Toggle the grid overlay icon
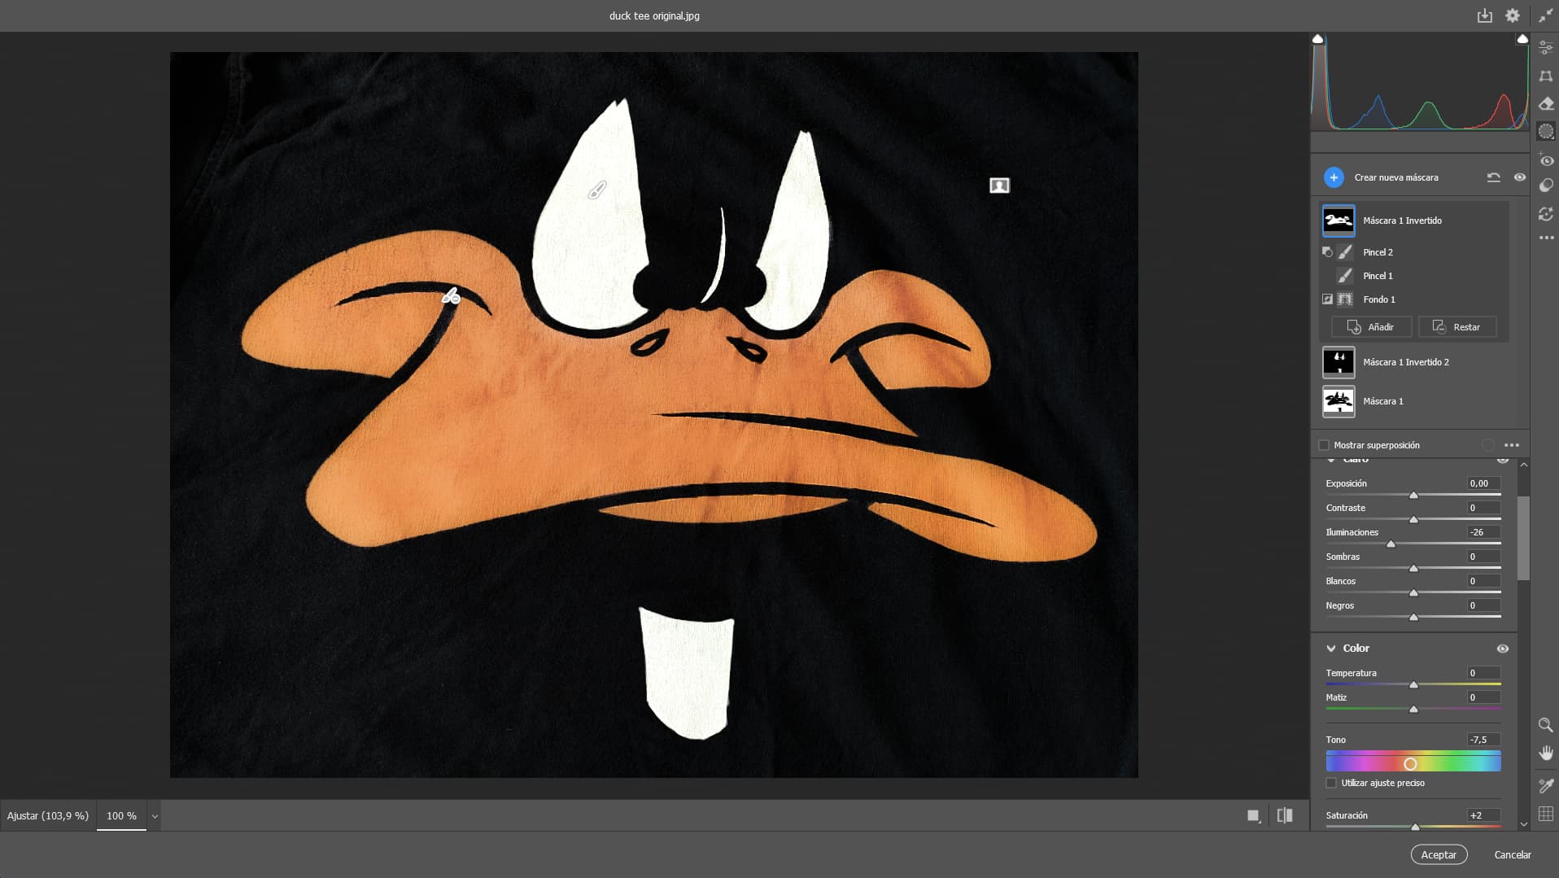The image size is (1559, 878). point(1546,814)
